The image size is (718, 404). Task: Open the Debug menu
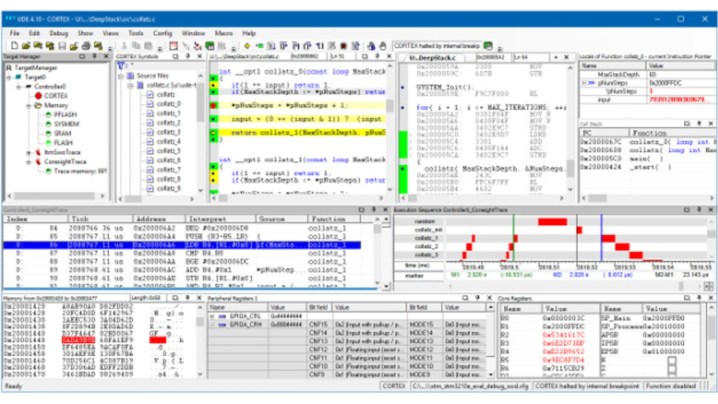(x=58, y=33)
